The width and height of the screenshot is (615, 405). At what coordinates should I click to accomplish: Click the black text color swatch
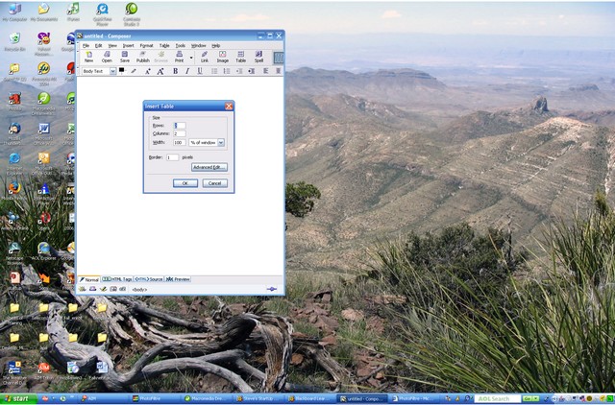point(122,71)
